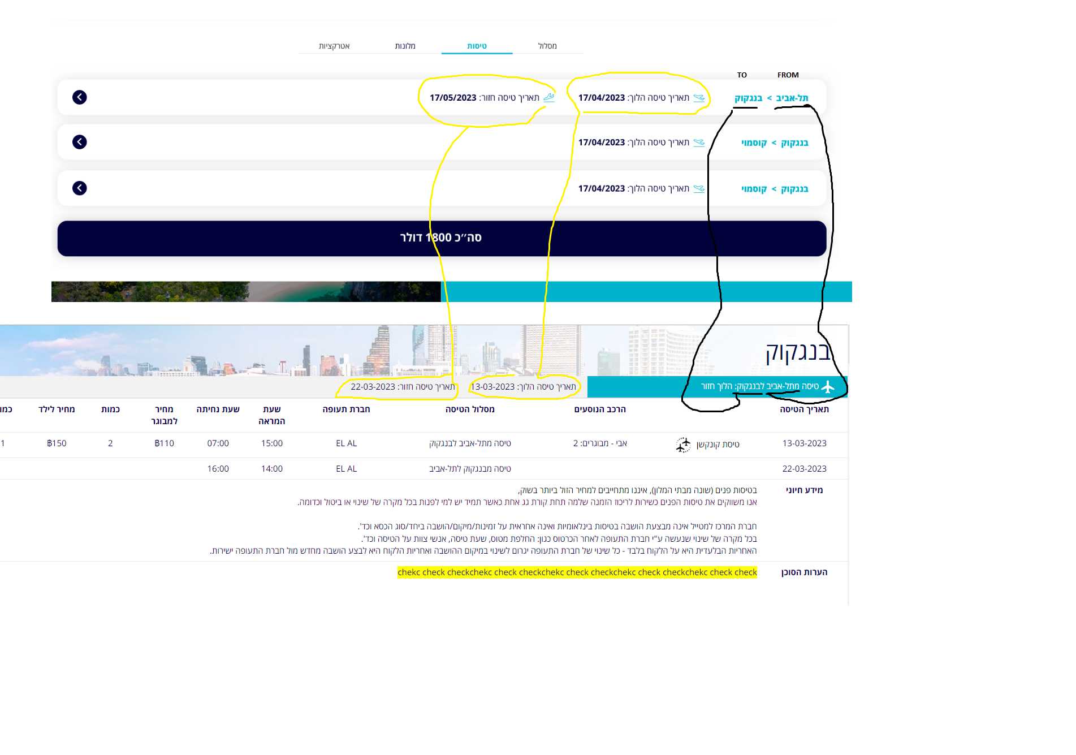This screenshot has width=1076, height=755.
Task: Click the מחיר לילד column header
Action: [57, 409]
